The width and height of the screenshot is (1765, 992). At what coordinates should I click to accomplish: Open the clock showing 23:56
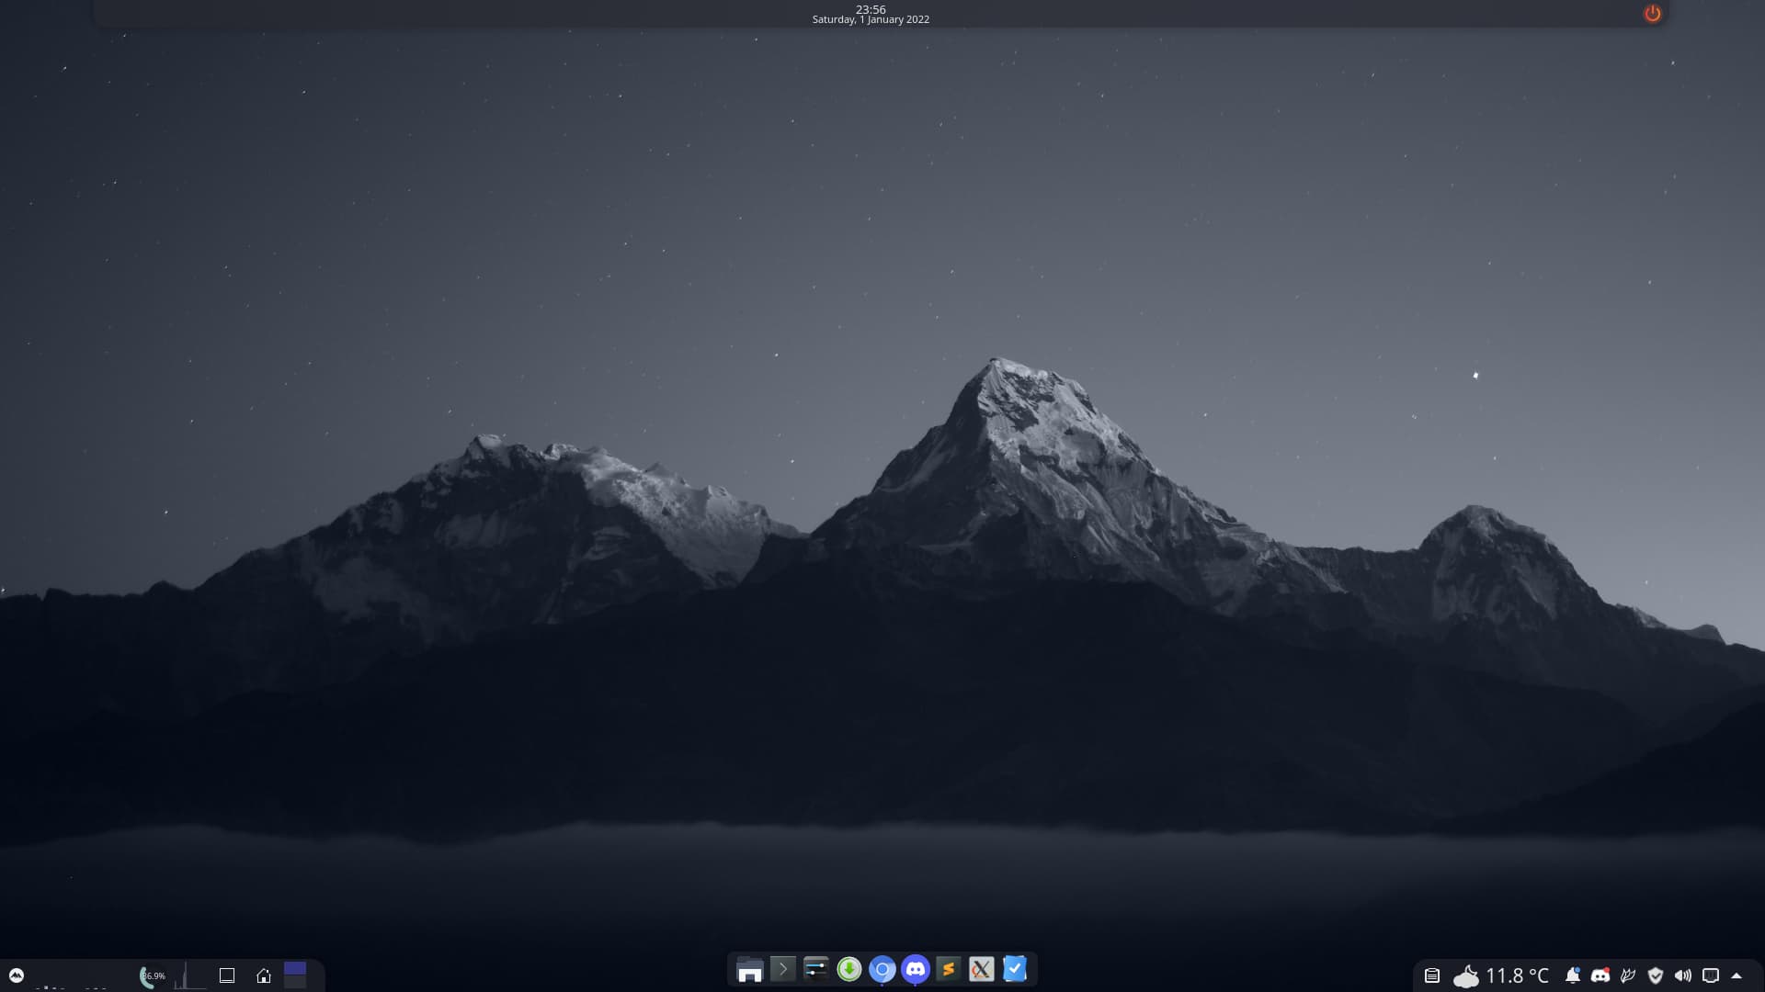(871, 9)
